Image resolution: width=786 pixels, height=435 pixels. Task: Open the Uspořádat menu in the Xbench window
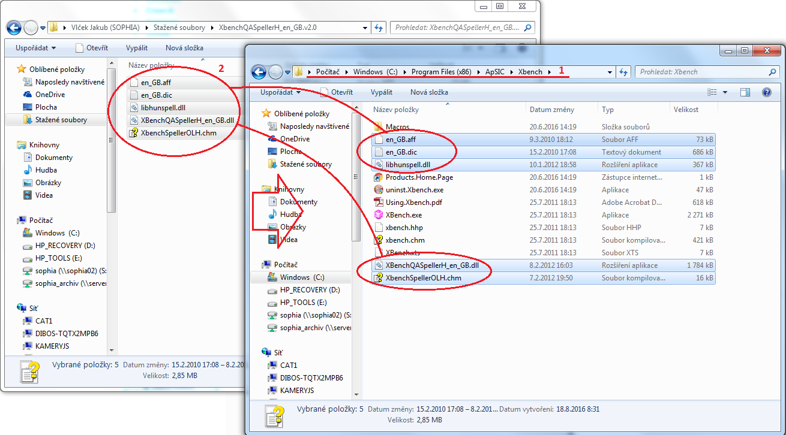(280, 92)
